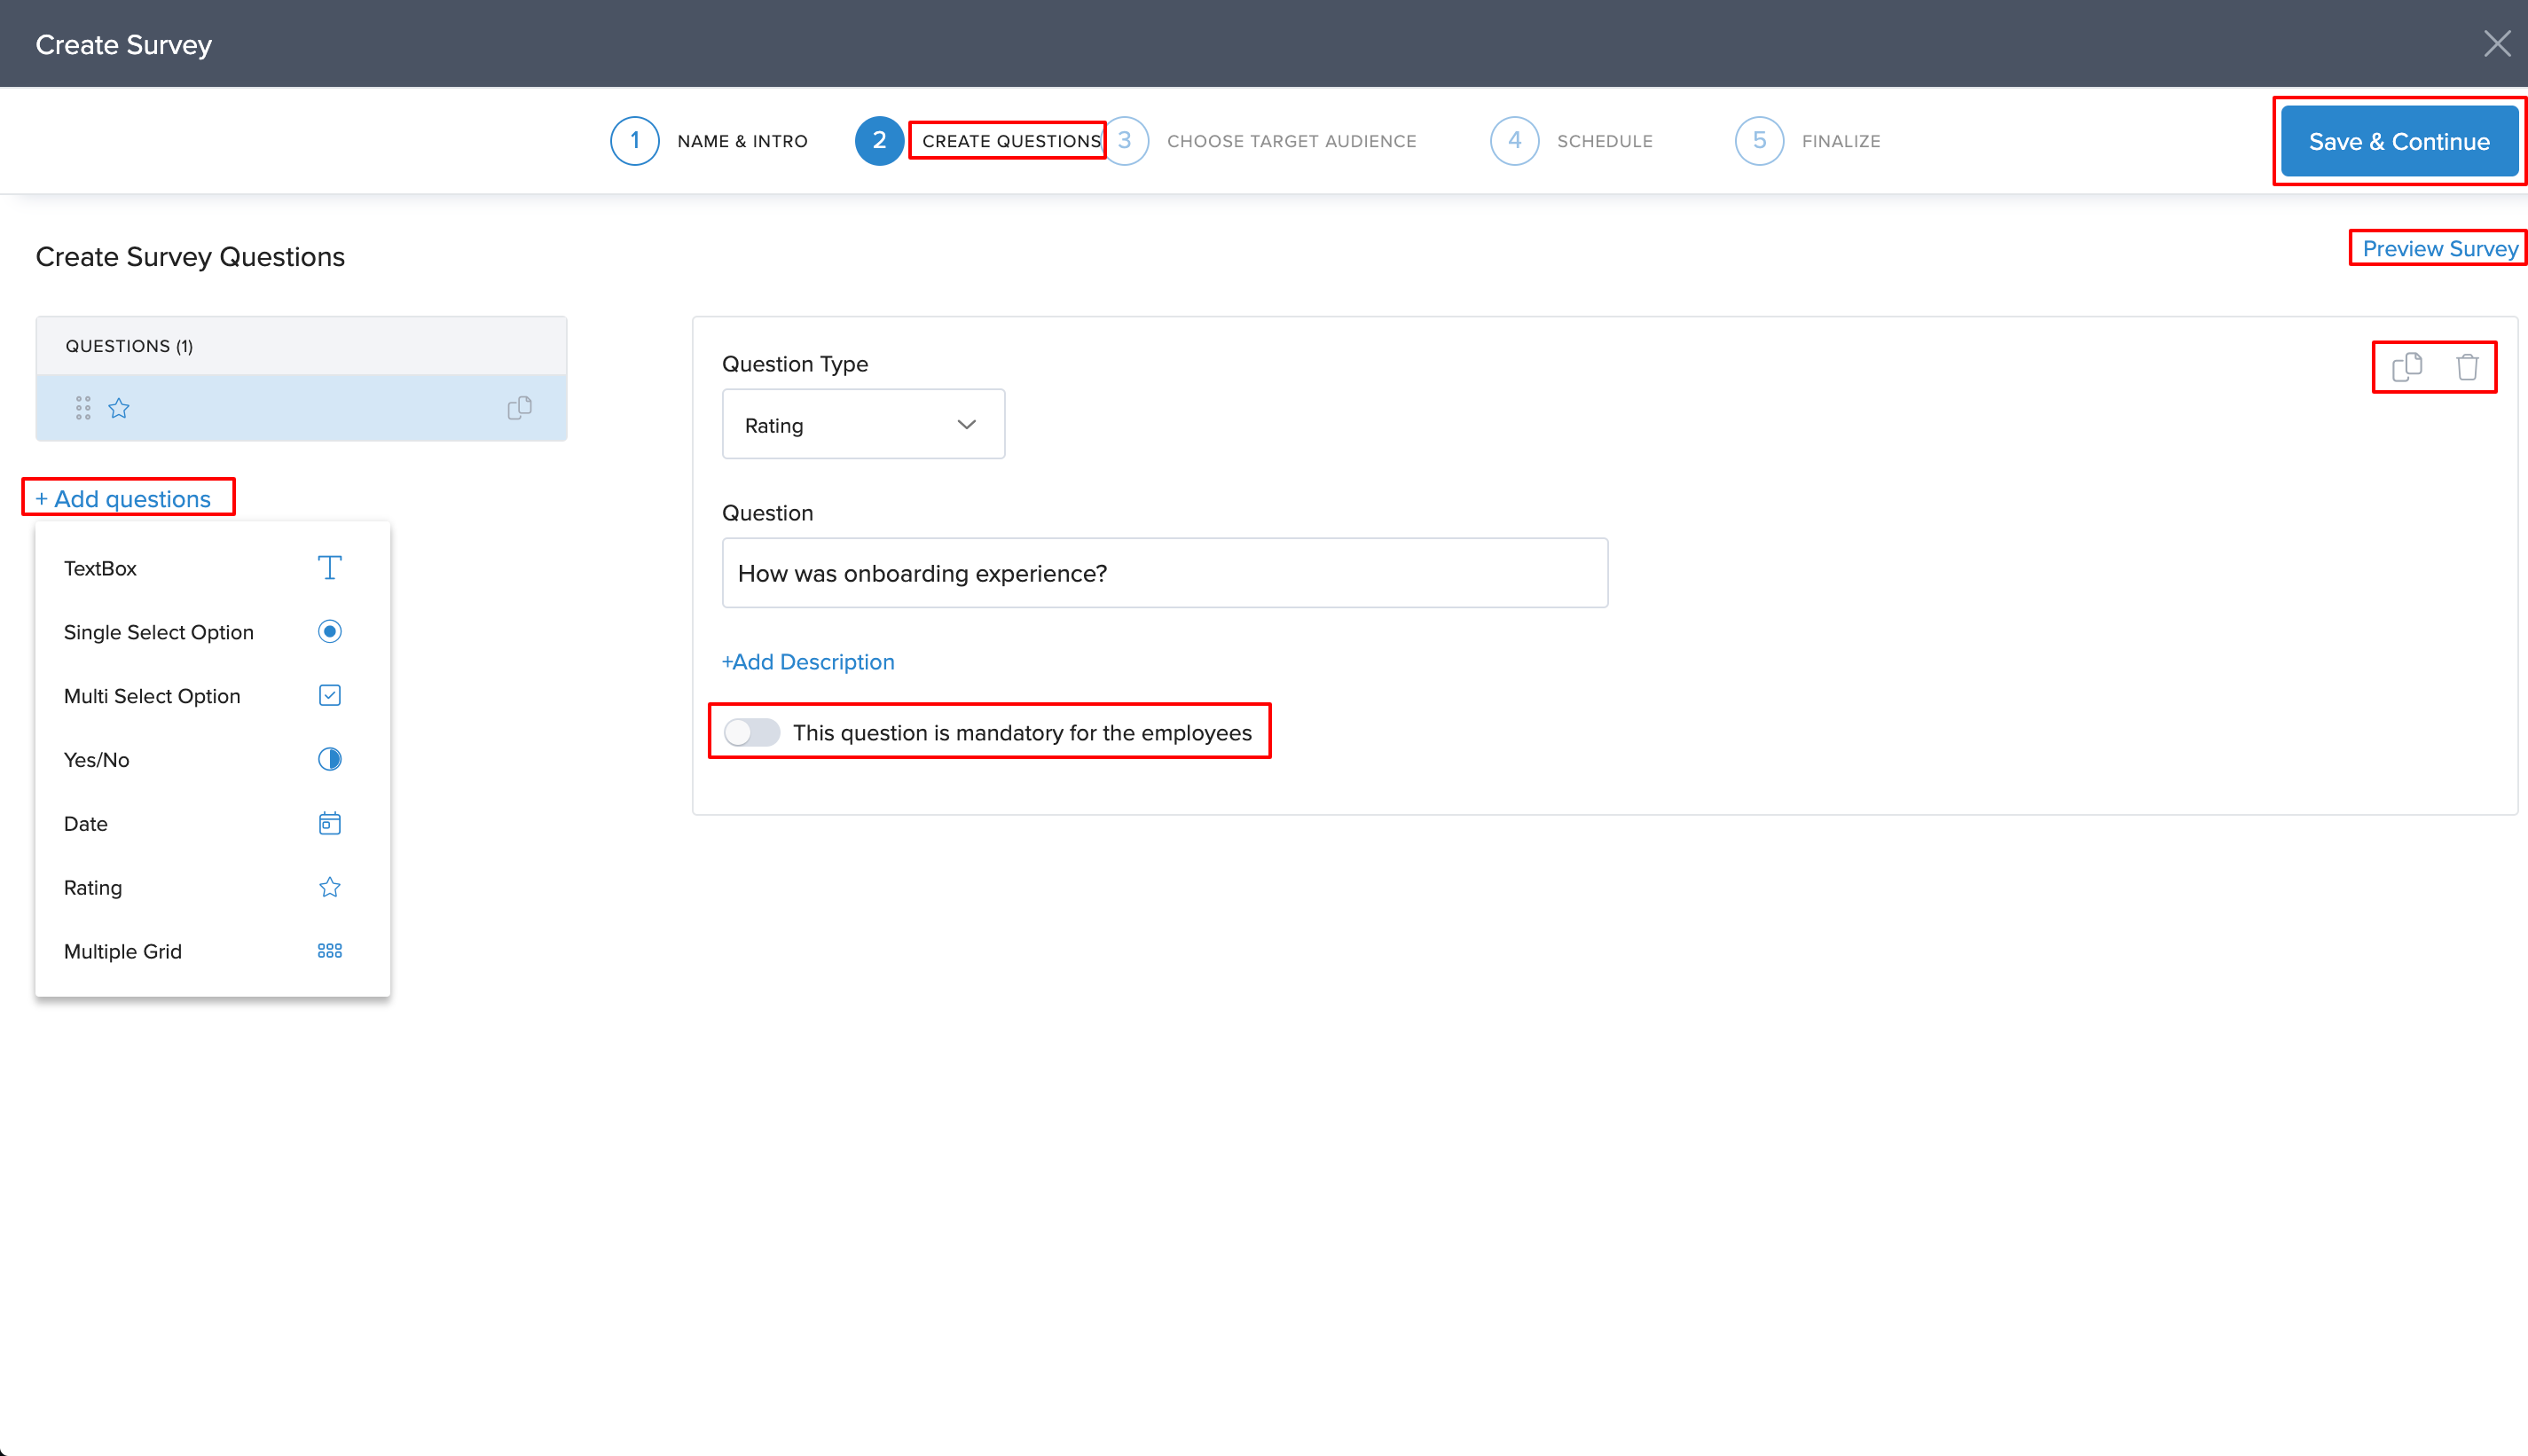Click + Add questions expander

(124, 499)
